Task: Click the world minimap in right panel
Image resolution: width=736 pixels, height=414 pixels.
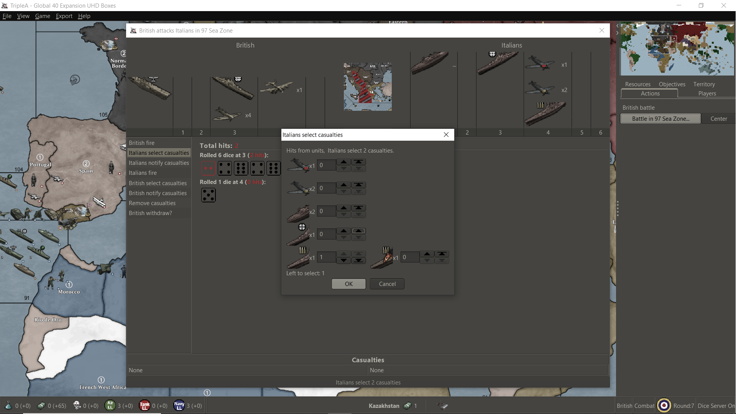Action: 677,49
